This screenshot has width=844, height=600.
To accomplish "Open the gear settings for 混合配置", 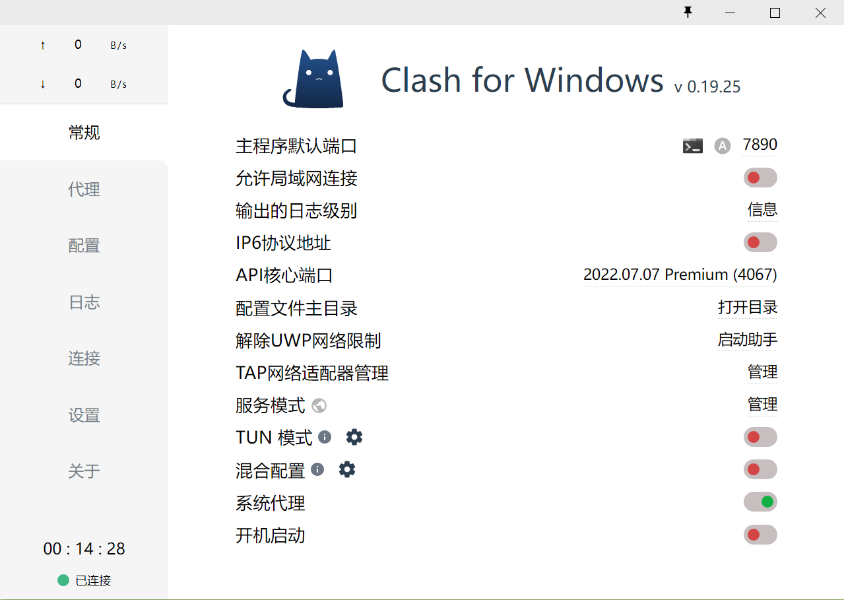I will point(347,469).
